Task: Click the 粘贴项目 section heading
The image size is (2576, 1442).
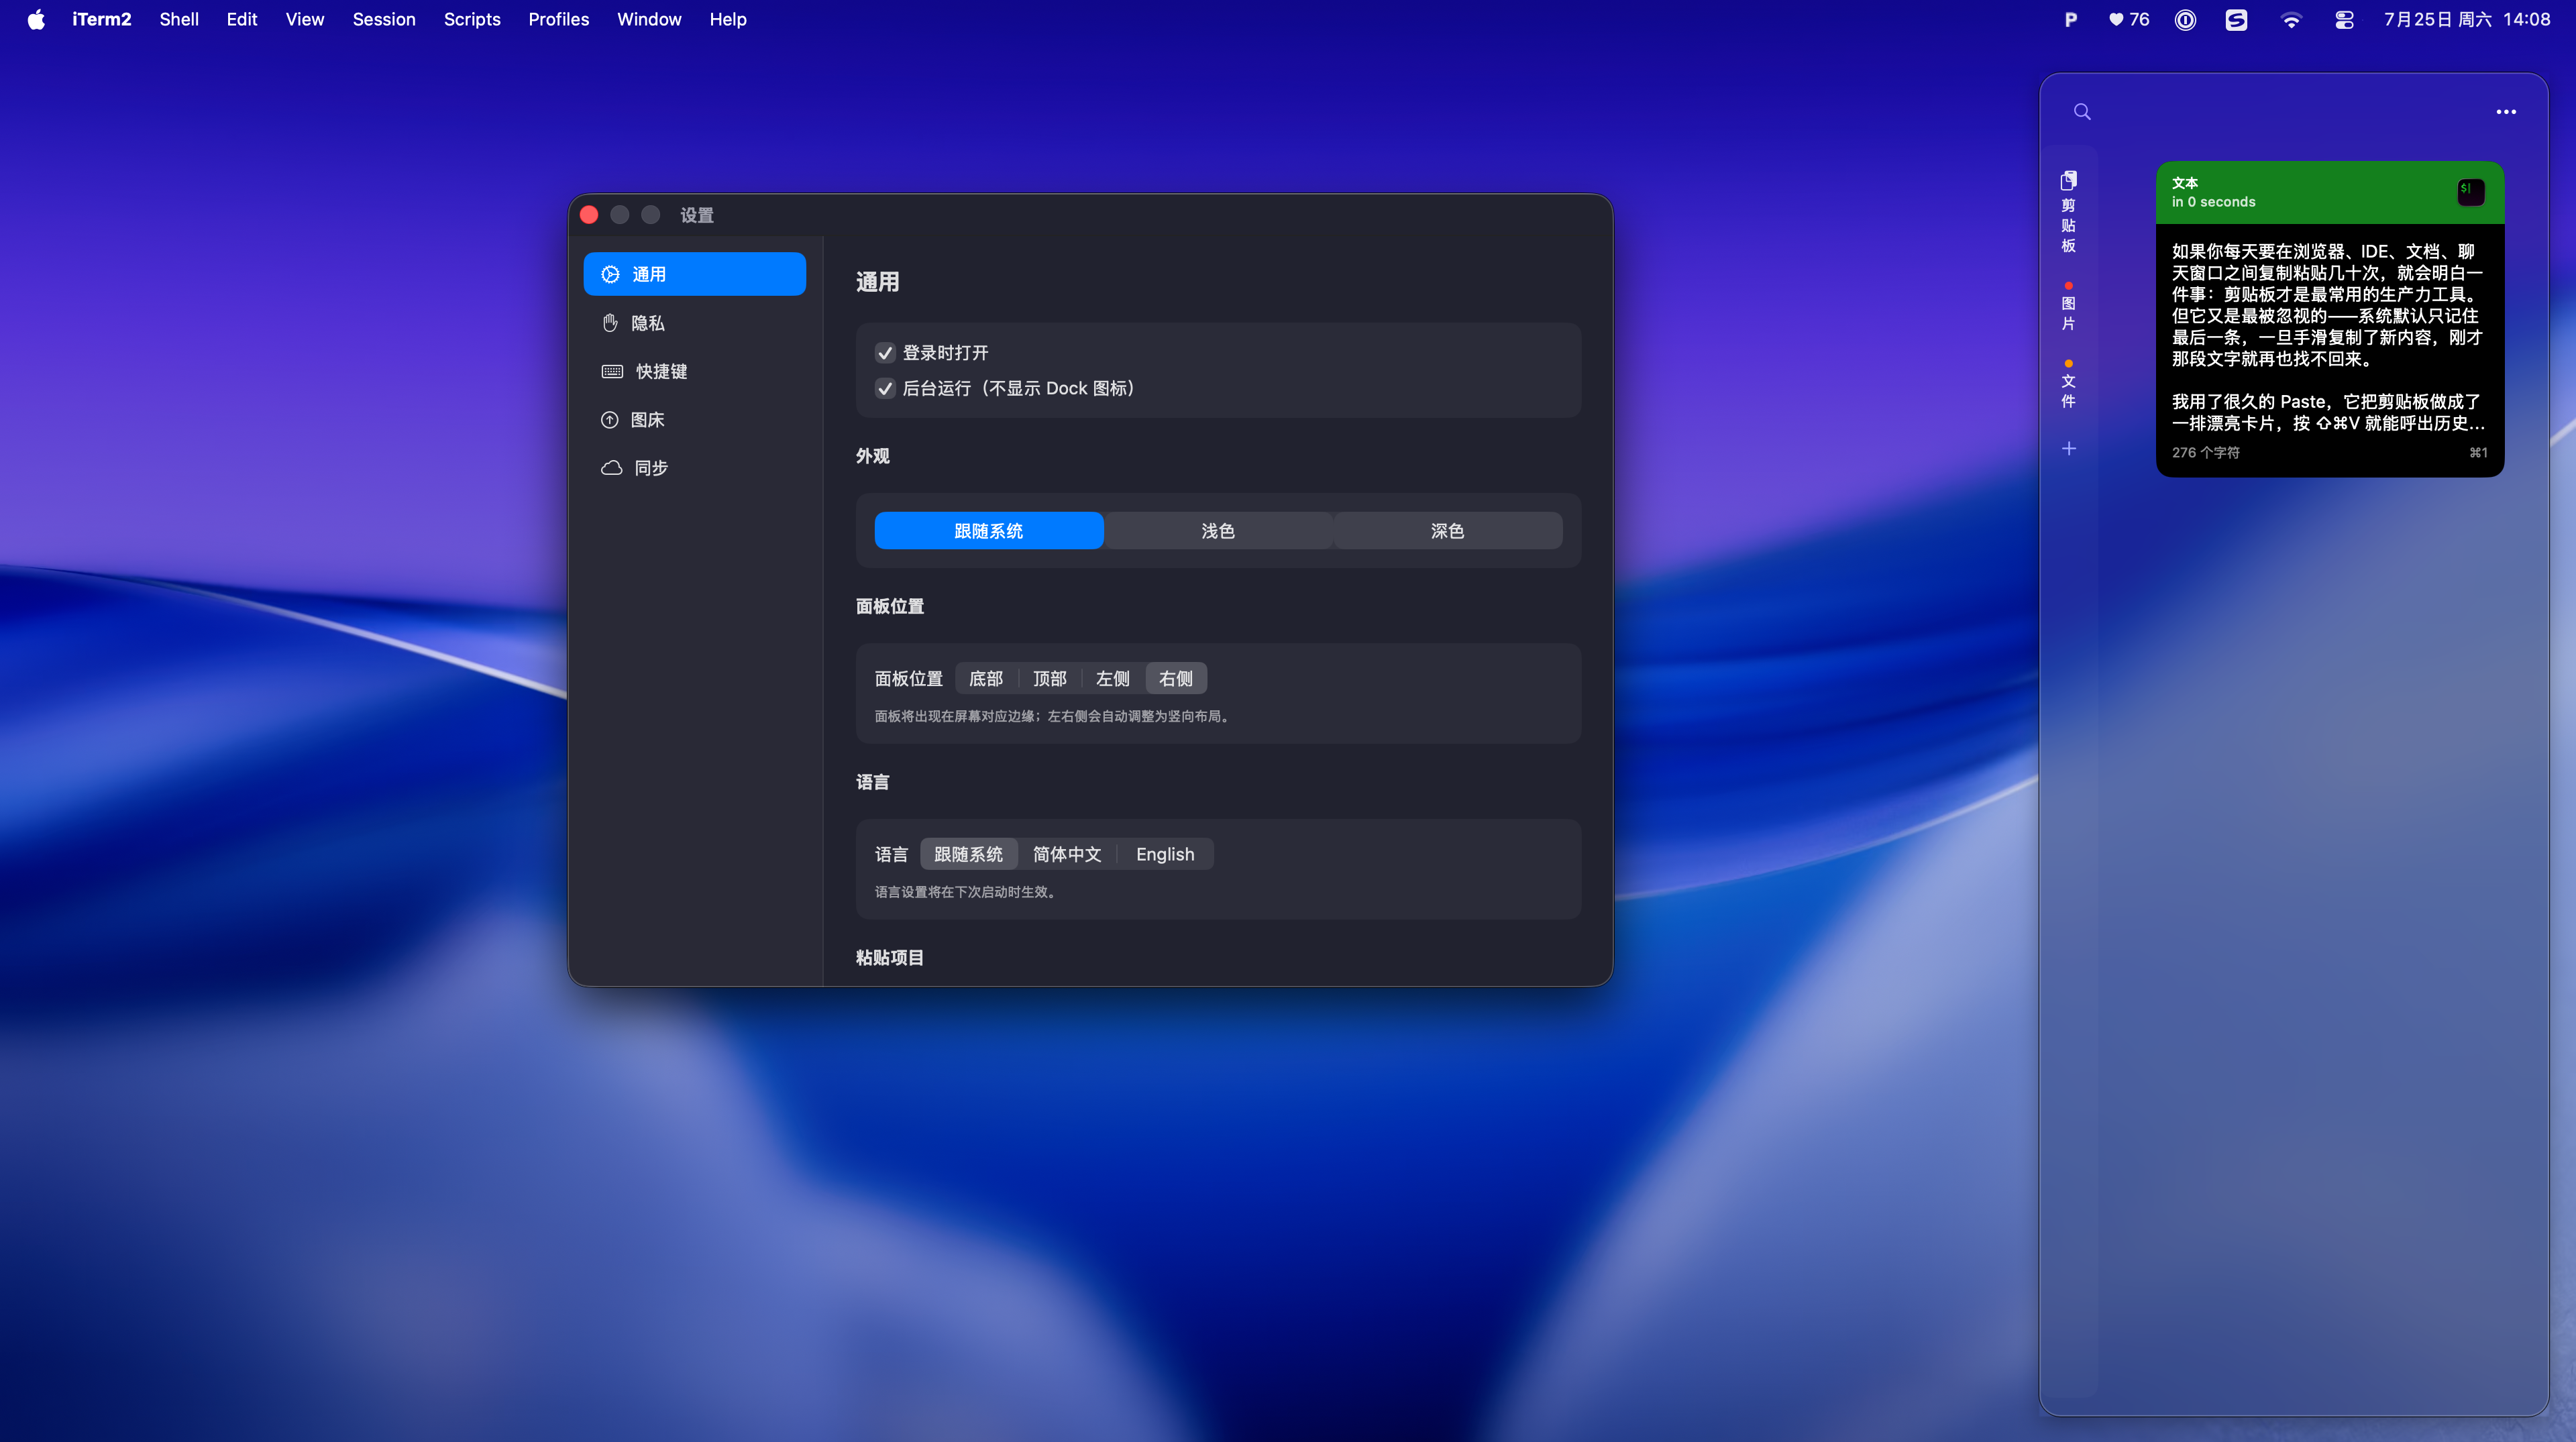Action: 889,958
